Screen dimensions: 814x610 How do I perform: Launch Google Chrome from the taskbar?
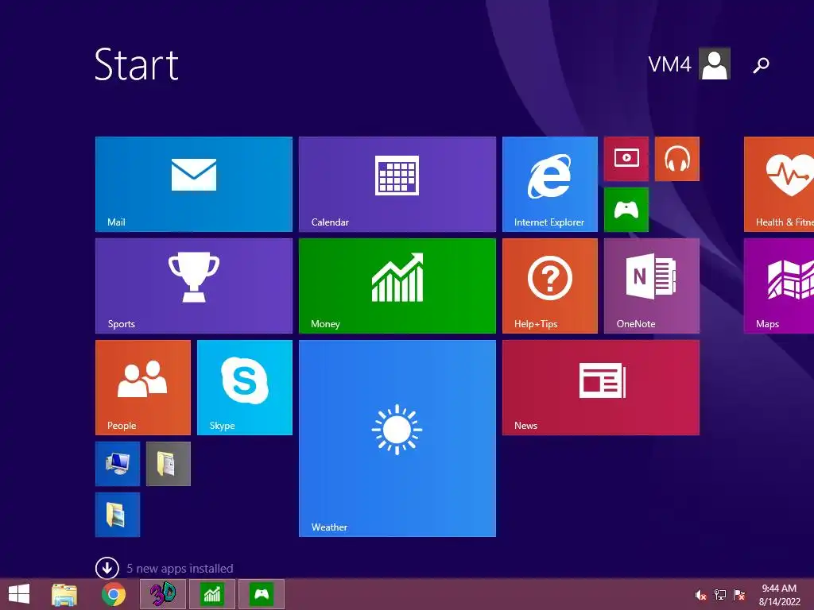(113, 594)
